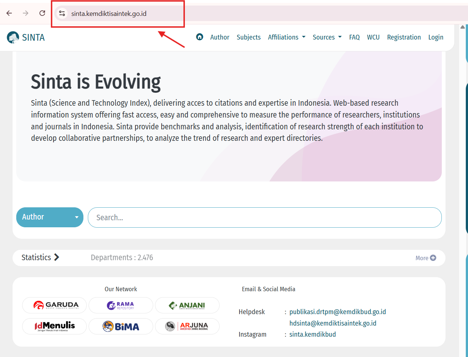Expand the Sources dropdown menu

click(x=327, y=37)
